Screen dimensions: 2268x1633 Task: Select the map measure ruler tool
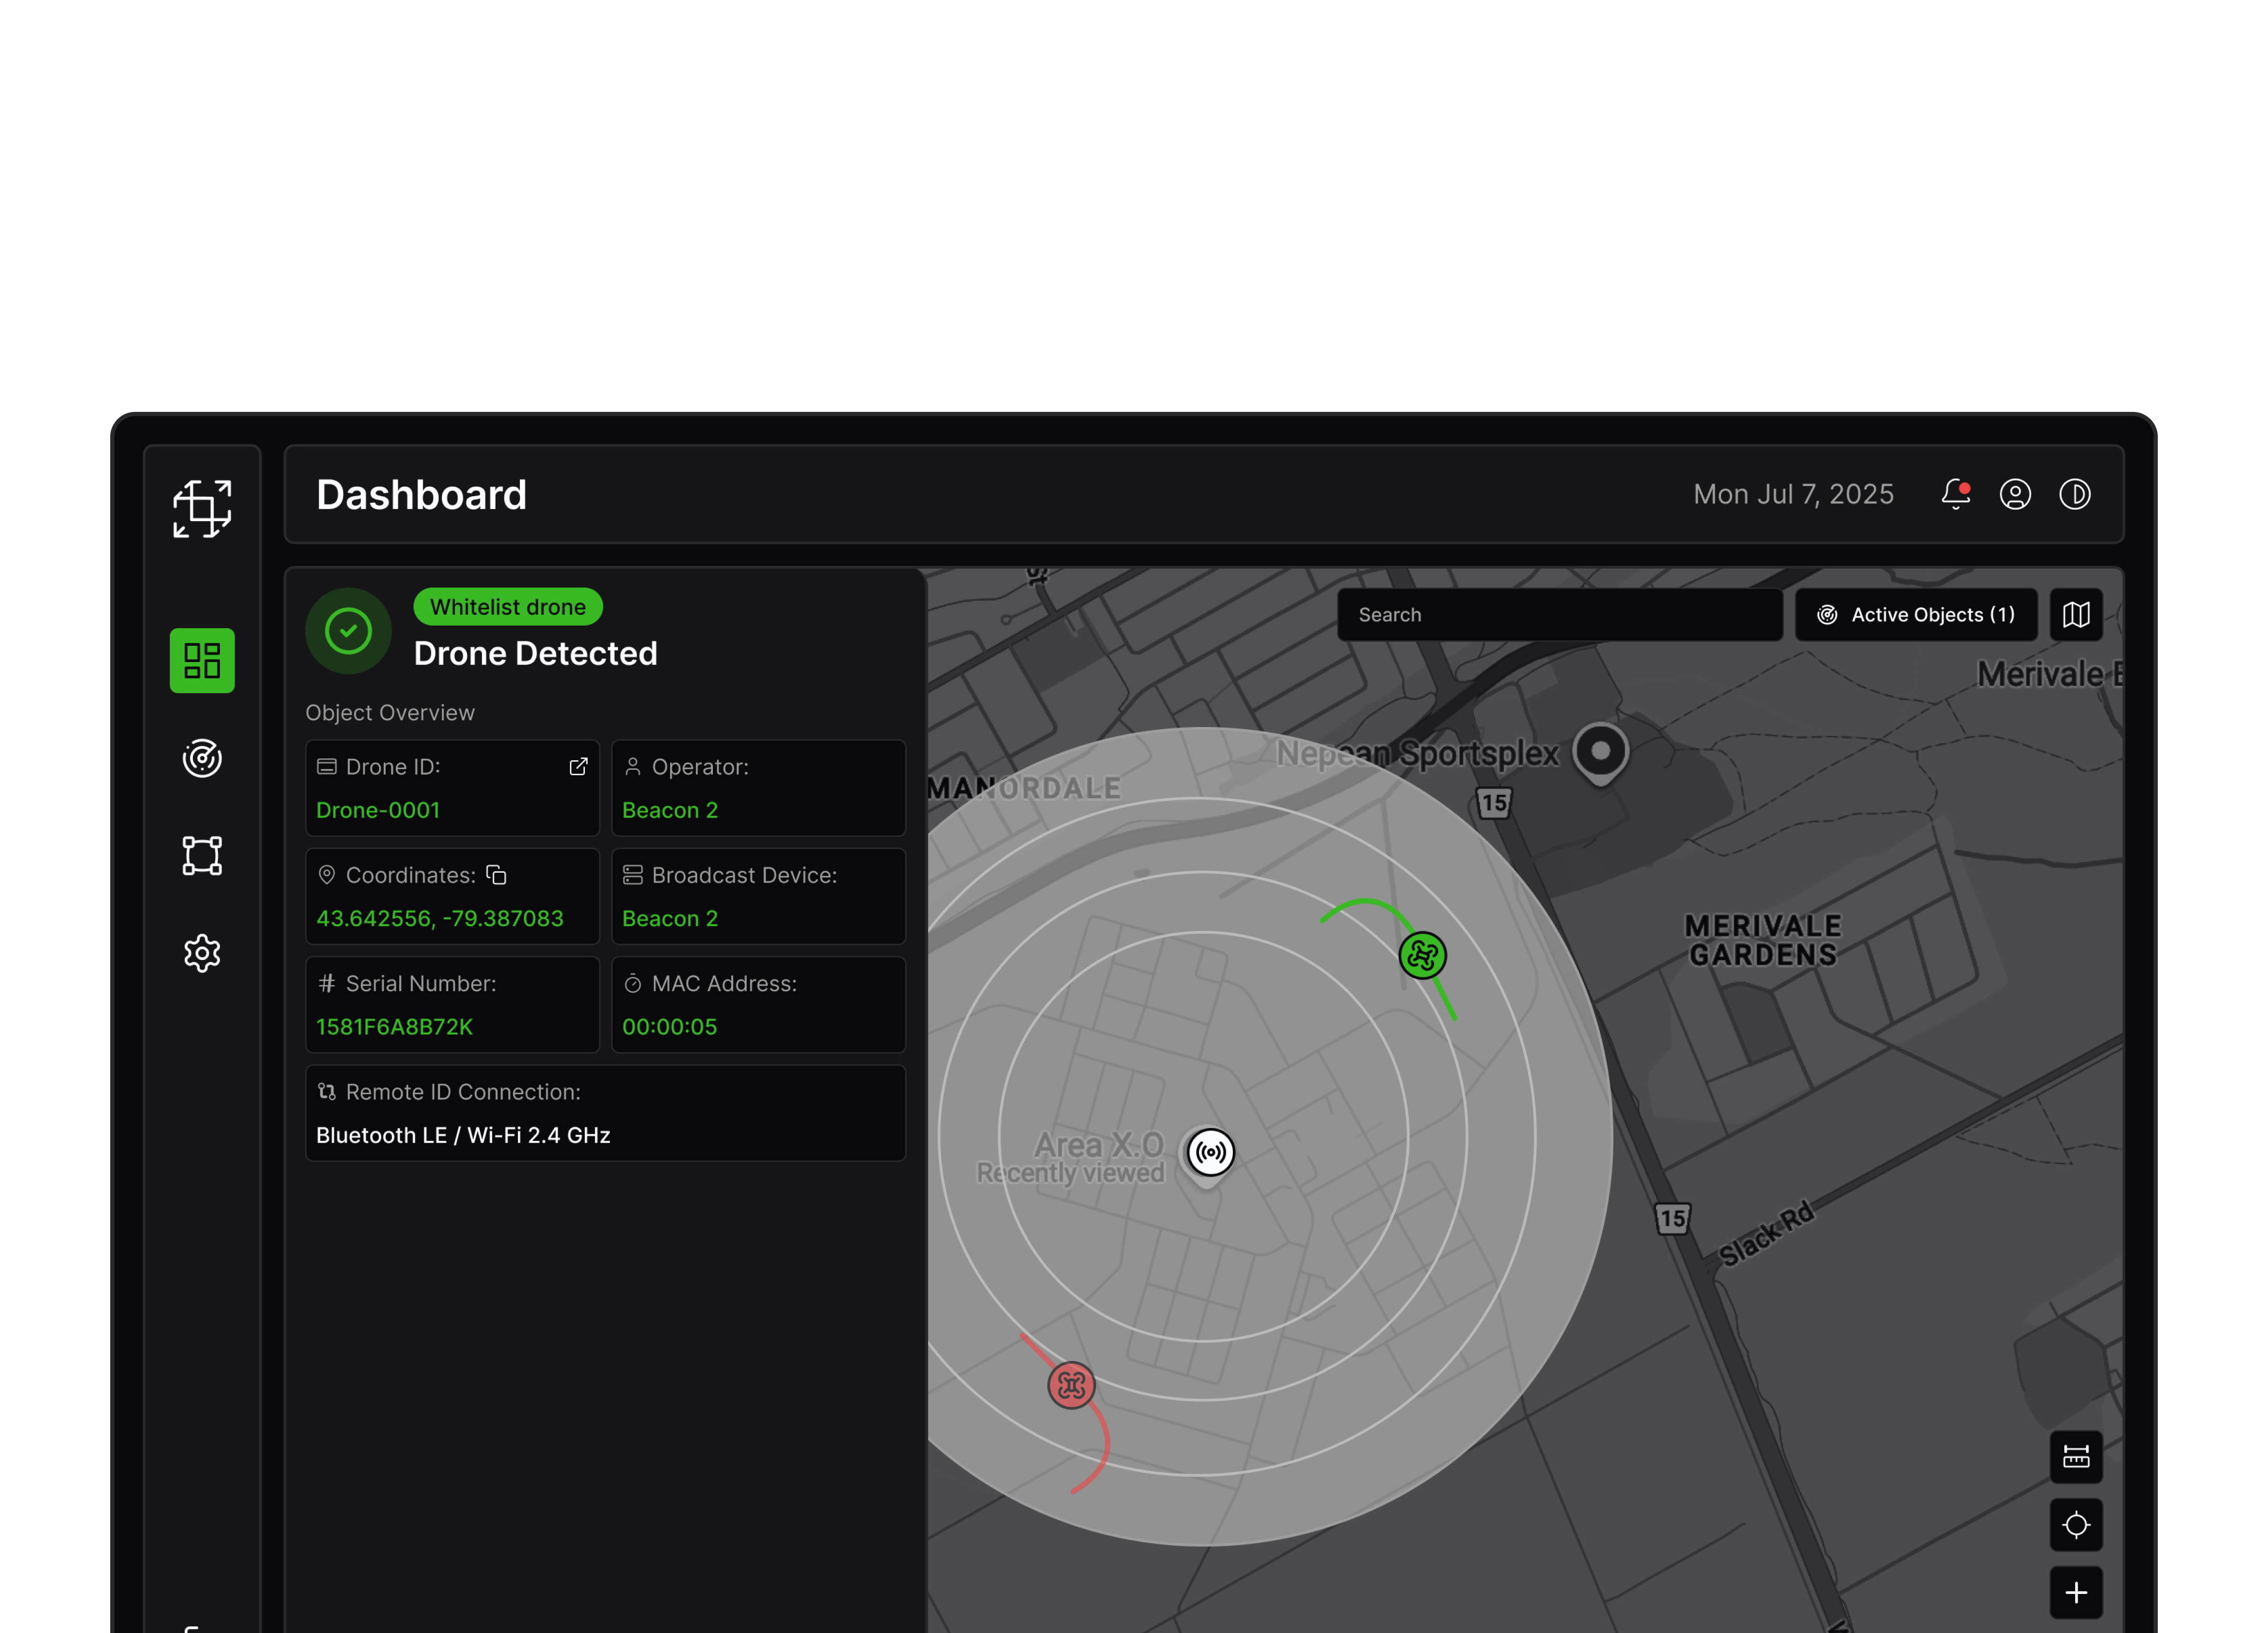(2076, 1457)
